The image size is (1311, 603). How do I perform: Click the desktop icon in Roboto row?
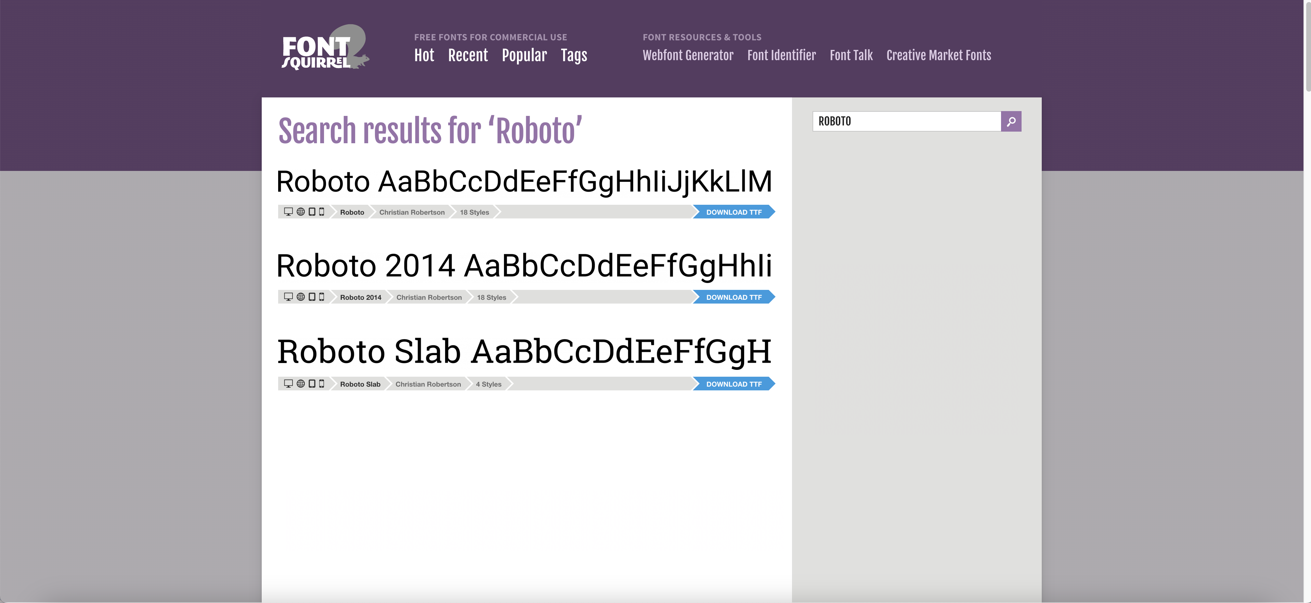288,212
